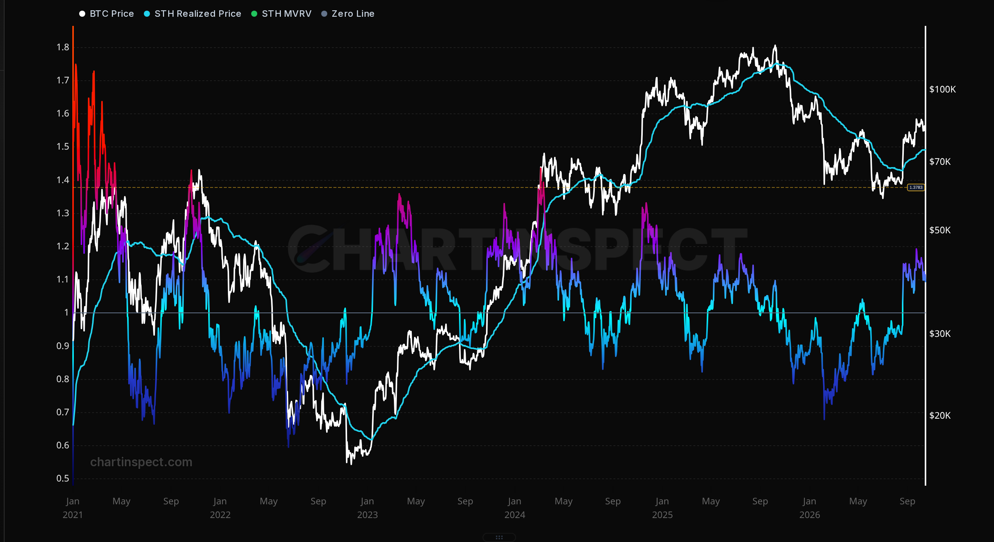Toggle the STH Realized Price legend series
The height and width of the screenshot is (542, 994).
pyautogui.click(x=193, y=14)
